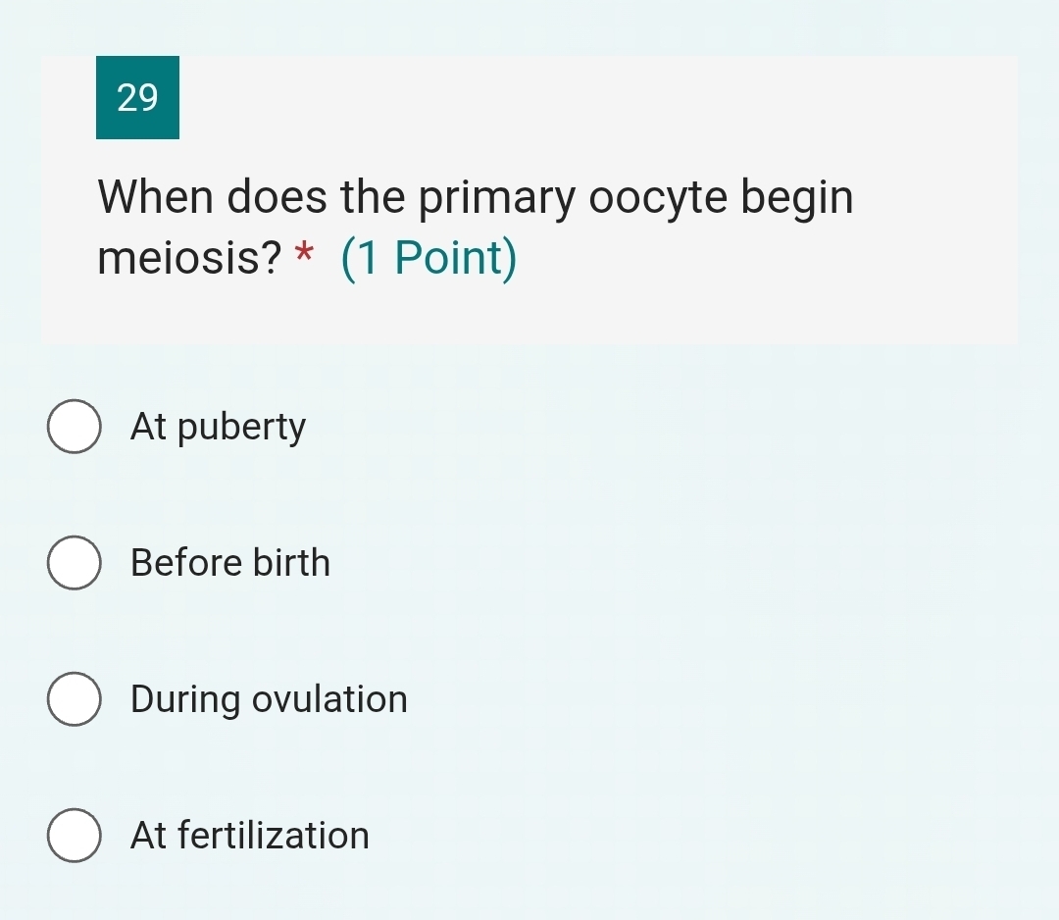Click the 'During ovulation' answer text
1059x920 pixels.
[269, 699]
